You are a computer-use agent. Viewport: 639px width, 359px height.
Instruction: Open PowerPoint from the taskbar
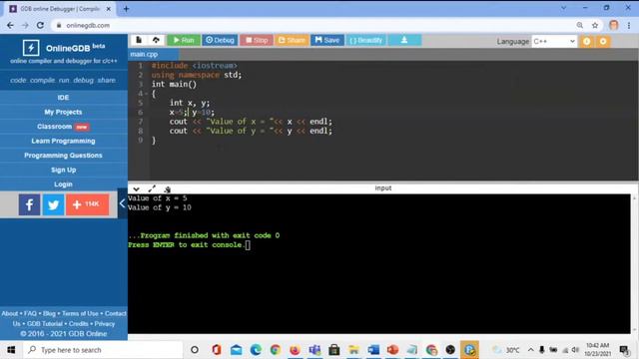(x=392, y=350)
